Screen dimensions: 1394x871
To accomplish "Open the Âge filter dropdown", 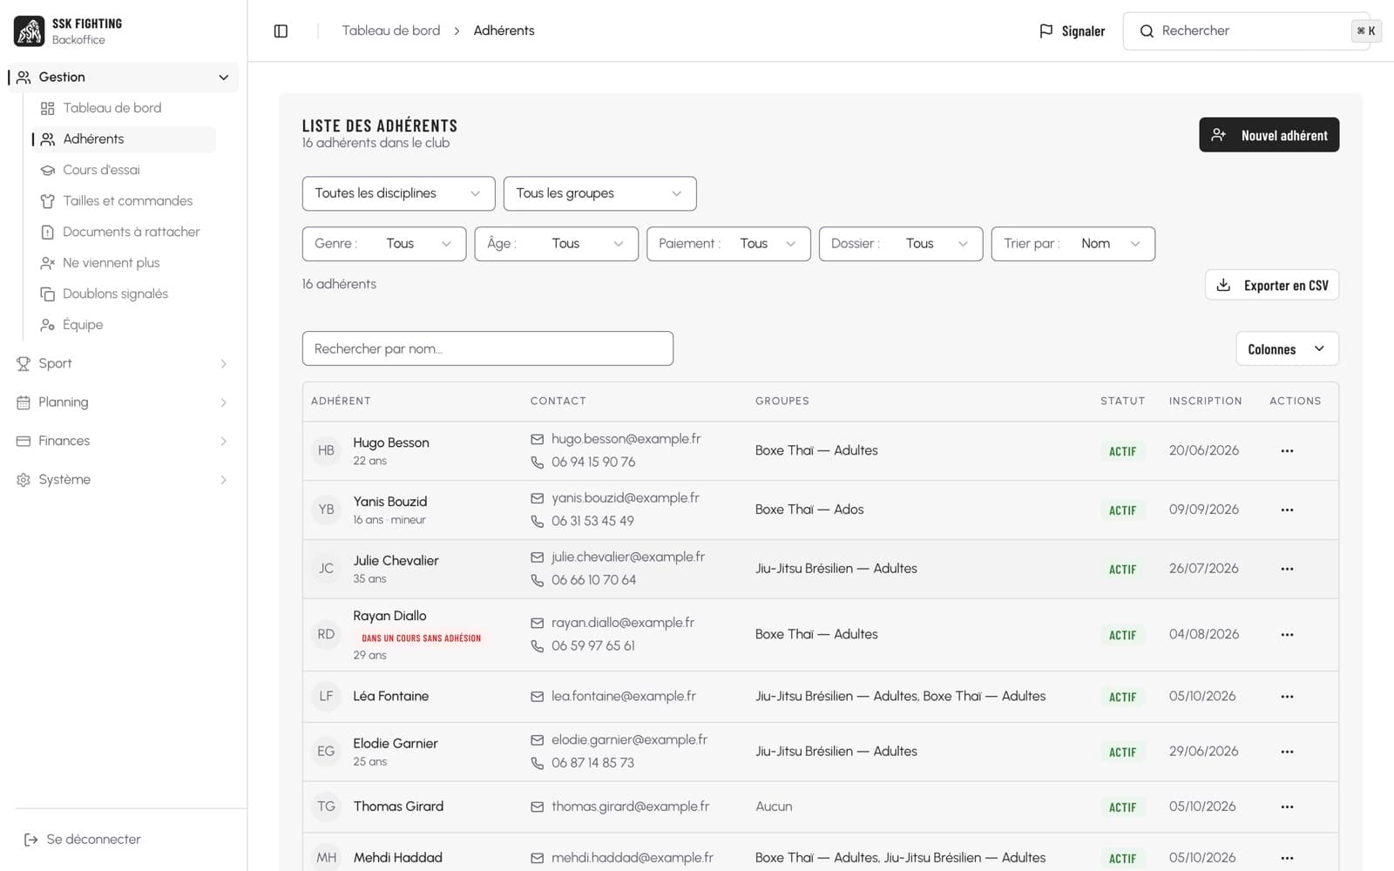I will [557, 244].
